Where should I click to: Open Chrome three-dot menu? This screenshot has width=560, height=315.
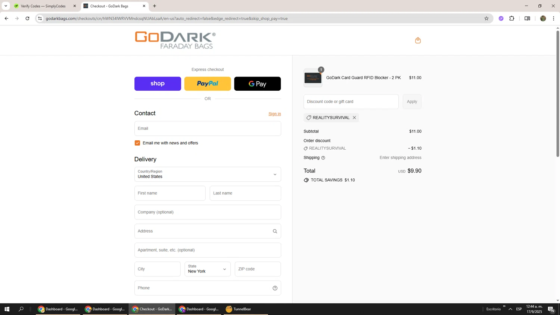pyautogui.click(x=553, y=18)
